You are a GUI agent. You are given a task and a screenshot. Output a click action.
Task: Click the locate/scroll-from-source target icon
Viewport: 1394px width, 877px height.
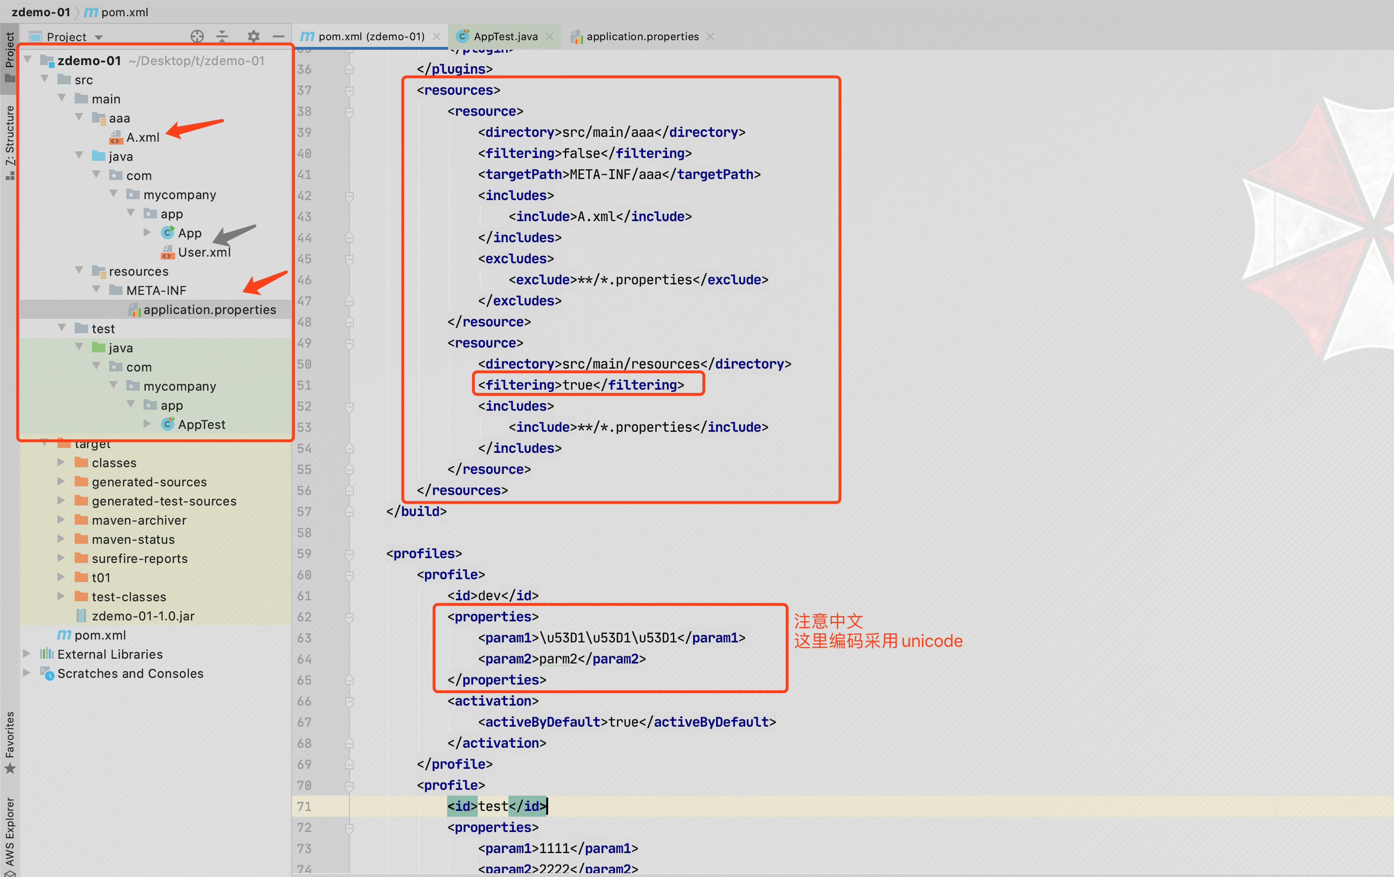[197, 36]
